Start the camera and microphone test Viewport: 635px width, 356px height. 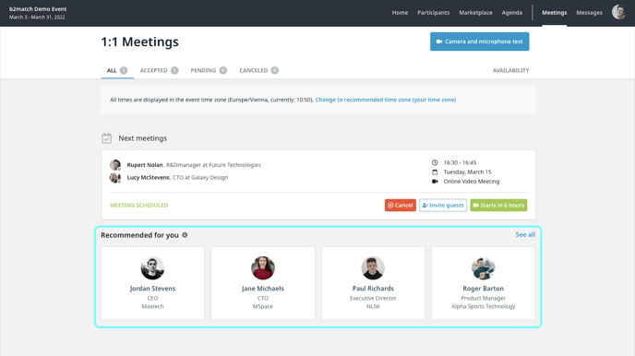[480, 42]
